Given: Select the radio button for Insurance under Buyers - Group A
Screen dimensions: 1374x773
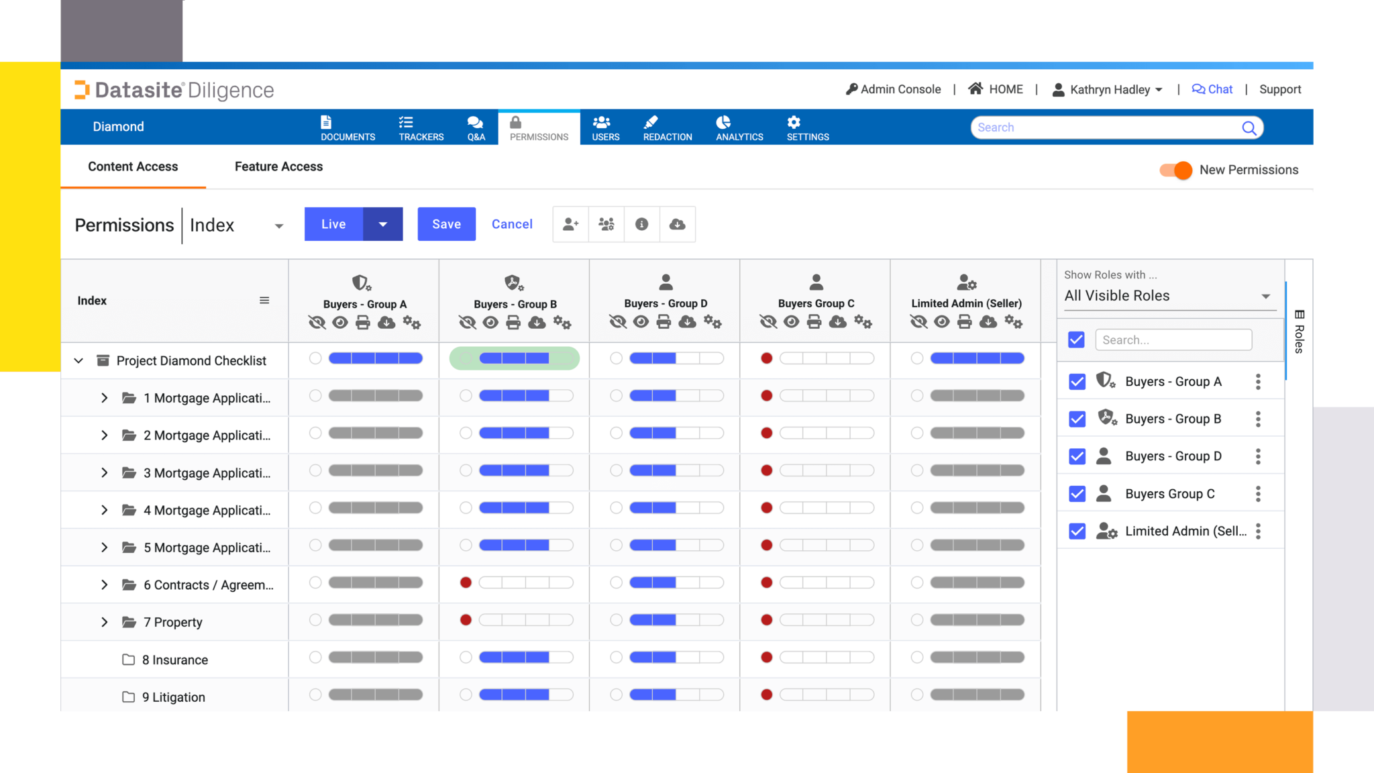Looking at the screenshot, I should 315,658.
